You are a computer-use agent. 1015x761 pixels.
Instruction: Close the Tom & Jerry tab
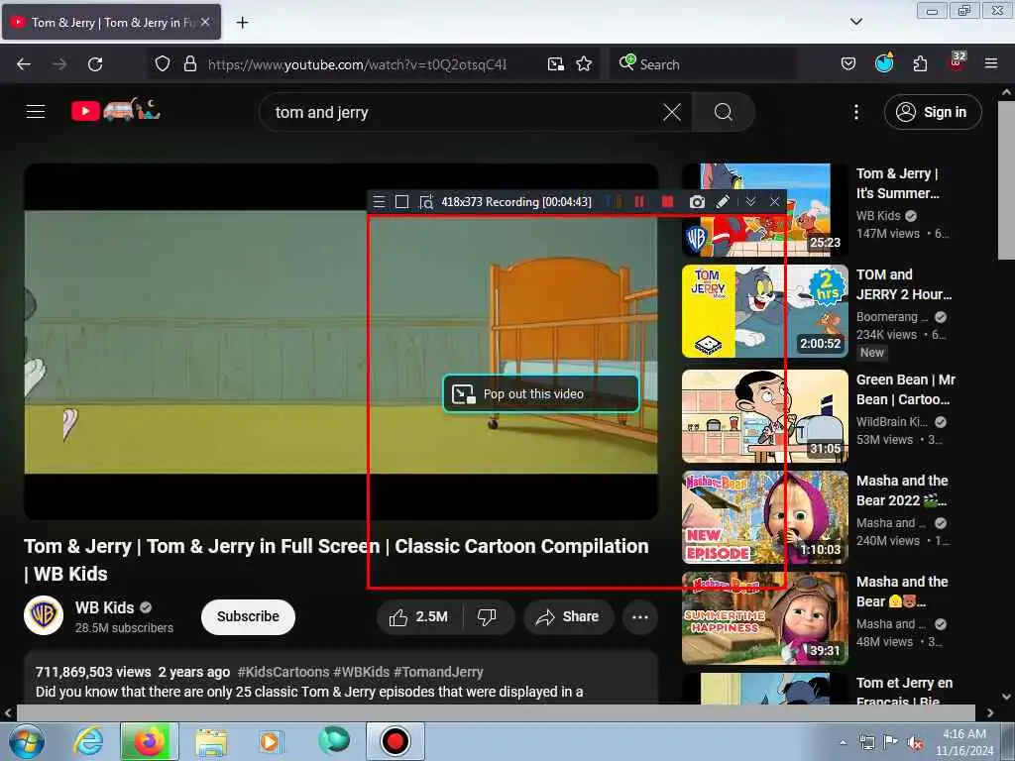(205, 22)
